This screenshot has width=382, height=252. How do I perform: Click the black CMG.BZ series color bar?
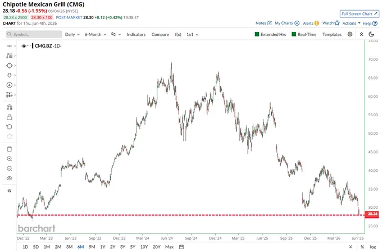(33, 46)
